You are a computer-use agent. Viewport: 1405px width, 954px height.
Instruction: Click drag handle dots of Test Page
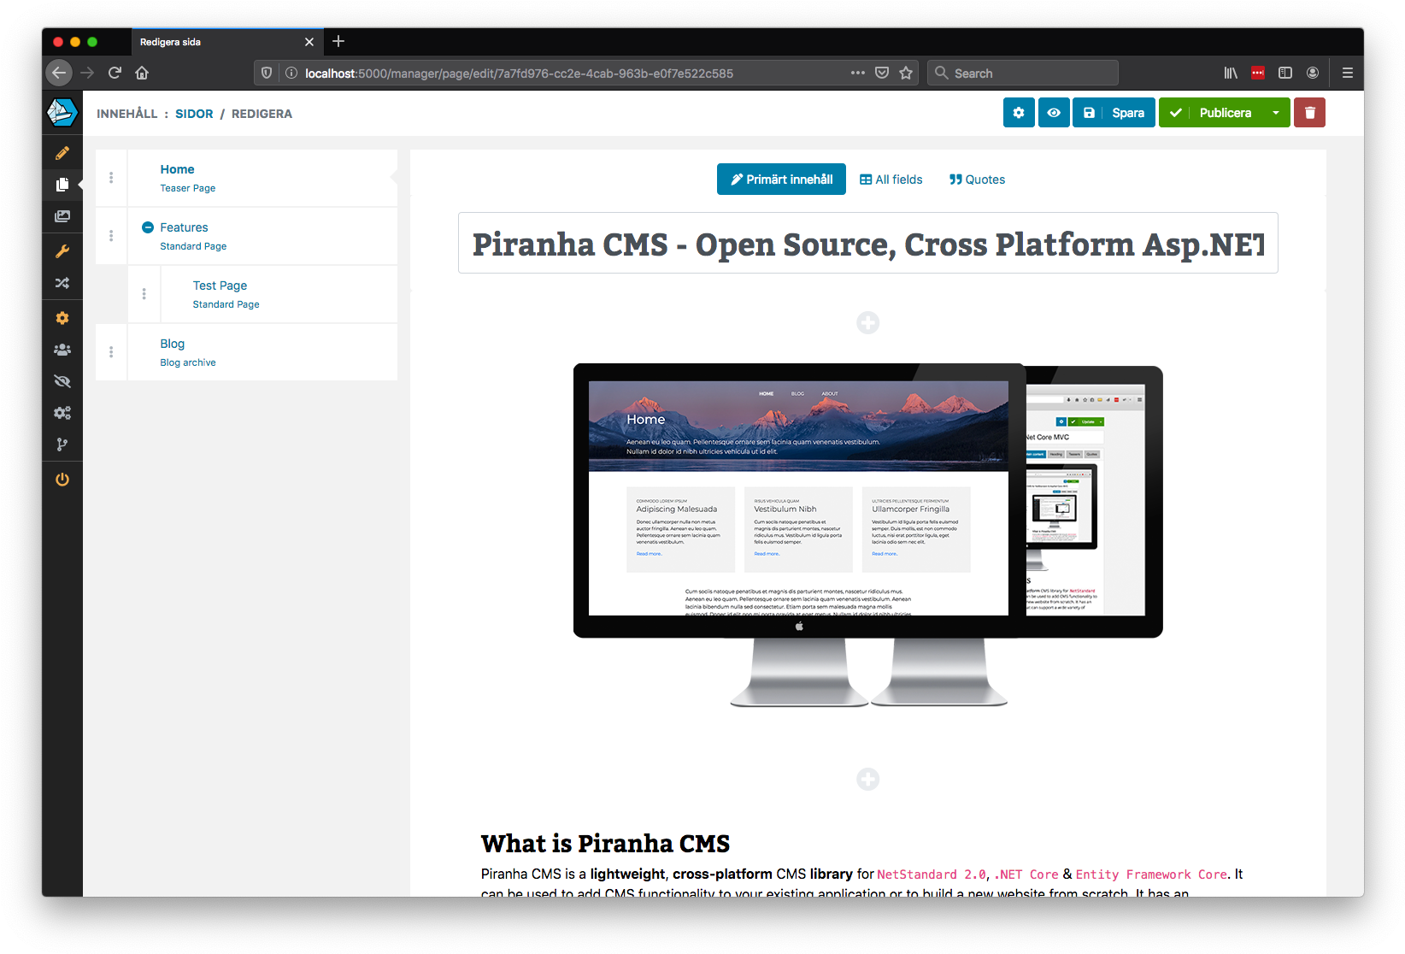(x=144, y=294)
